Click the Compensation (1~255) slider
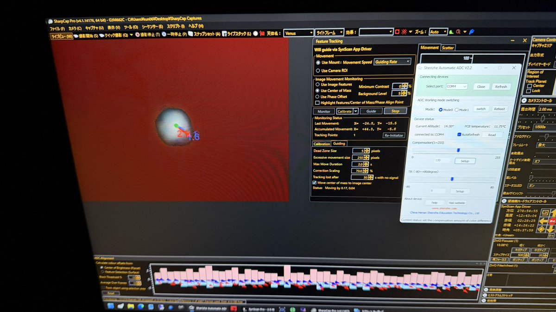The image size is (556, 312). click(x=456, y=150)
